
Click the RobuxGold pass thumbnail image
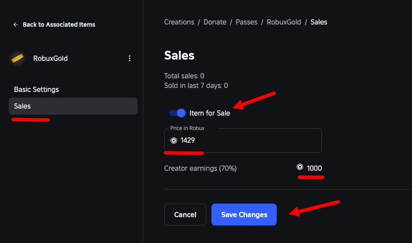[18, 58]
